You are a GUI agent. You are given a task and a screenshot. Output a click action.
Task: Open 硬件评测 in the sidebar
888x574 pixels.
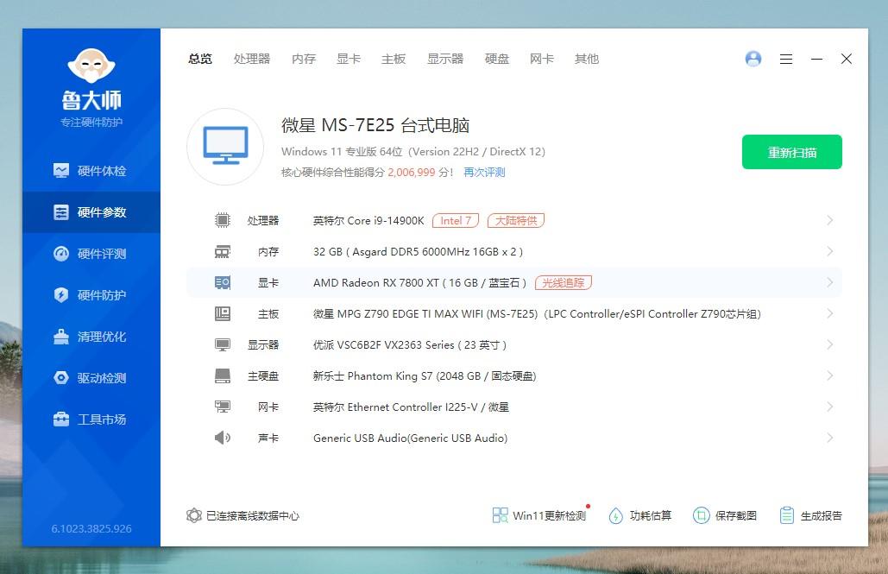coord(91,253)
